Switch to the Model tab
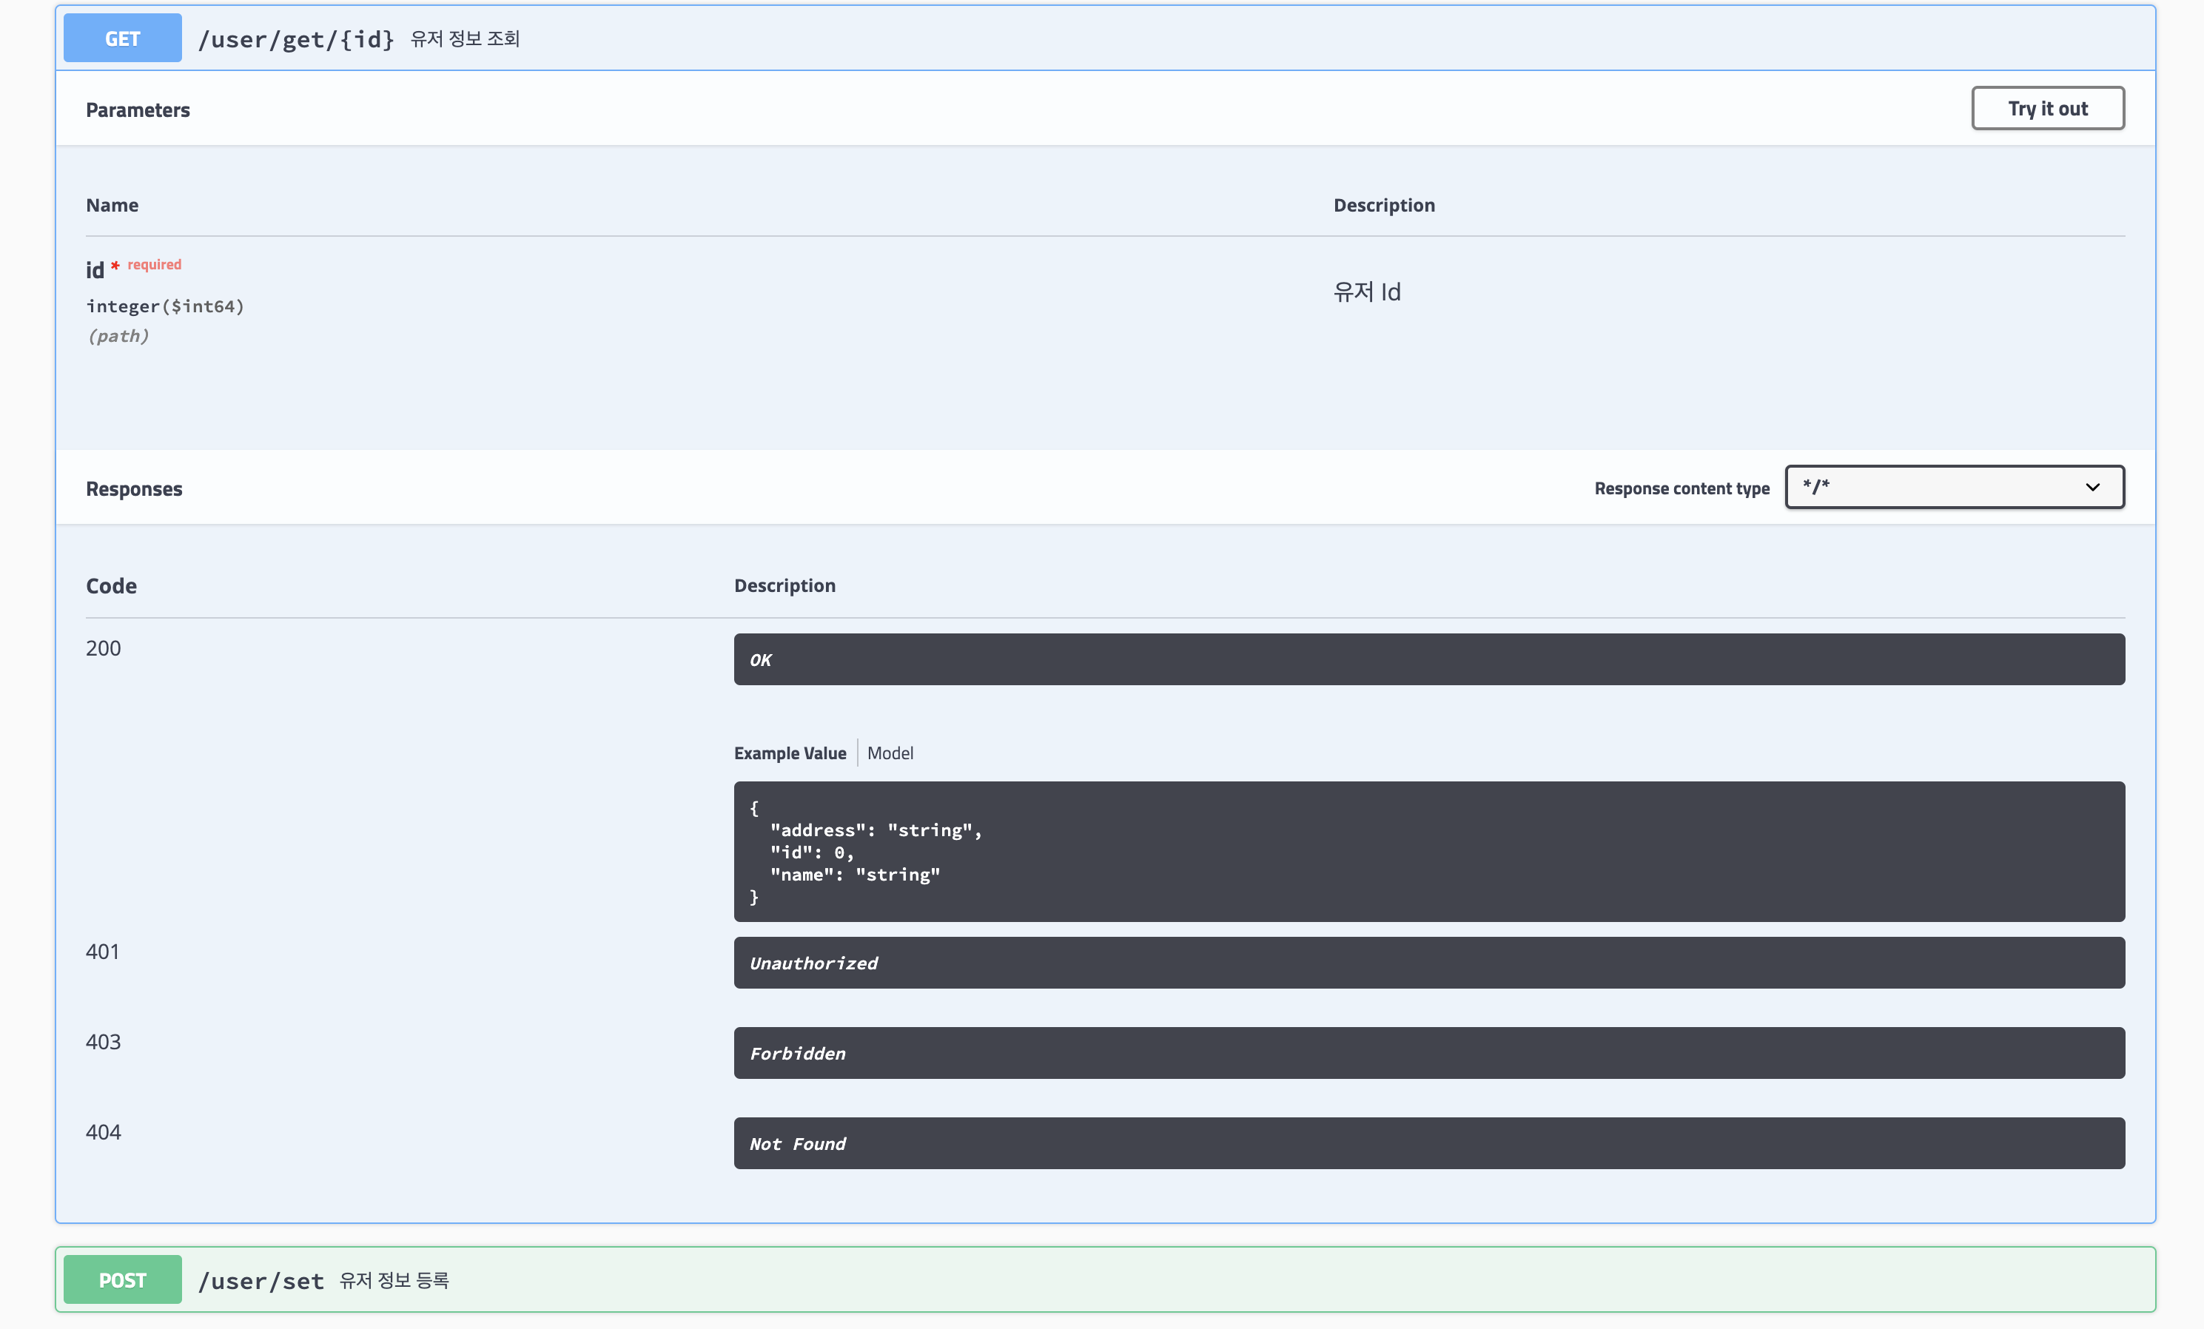 890,753
